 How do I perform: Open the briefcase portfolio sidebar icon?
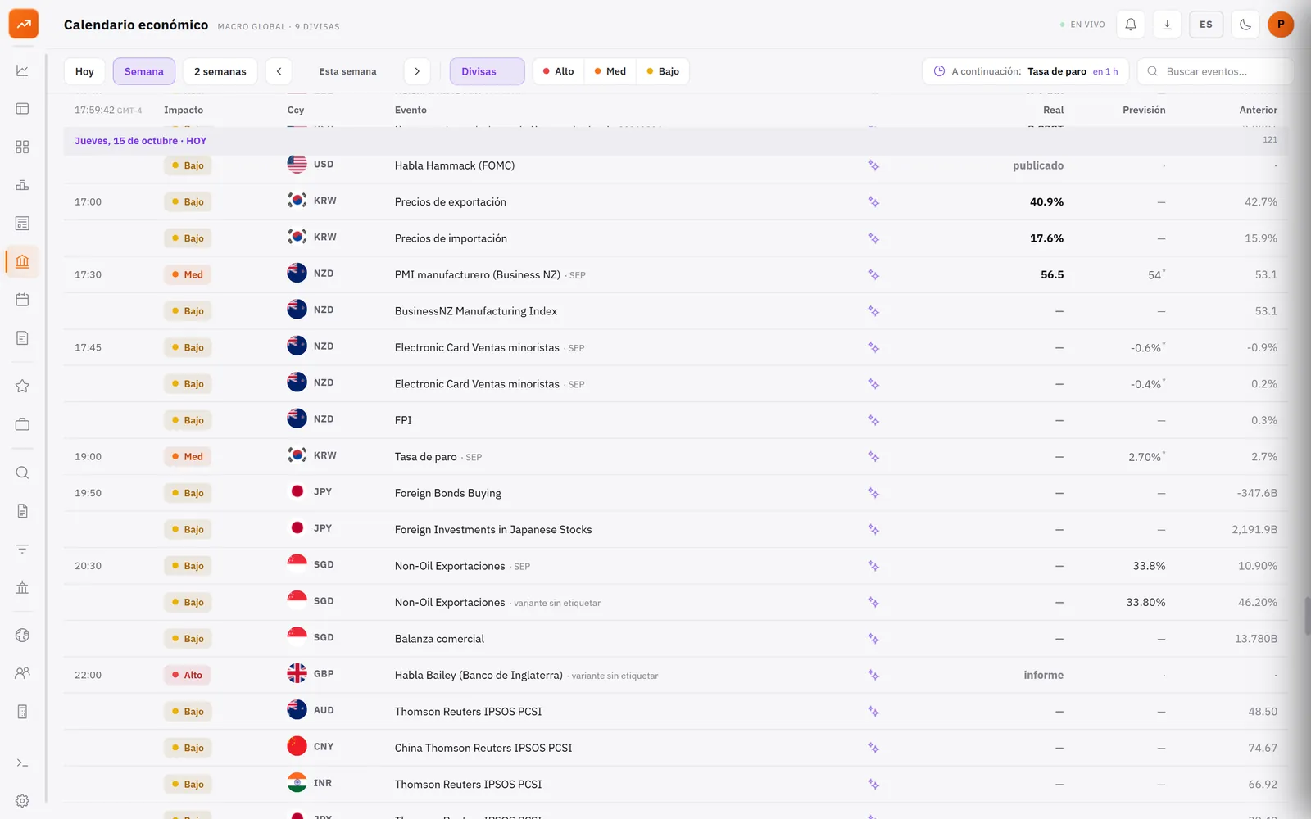(x=22, y=424)
